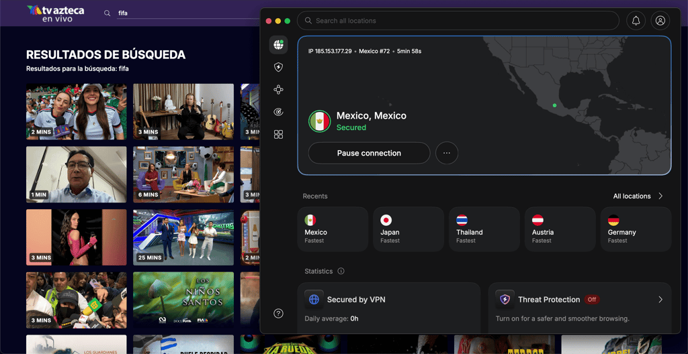Connect to recent Germany location
This screenshot has width=688, height=354.
coord(636,229)
